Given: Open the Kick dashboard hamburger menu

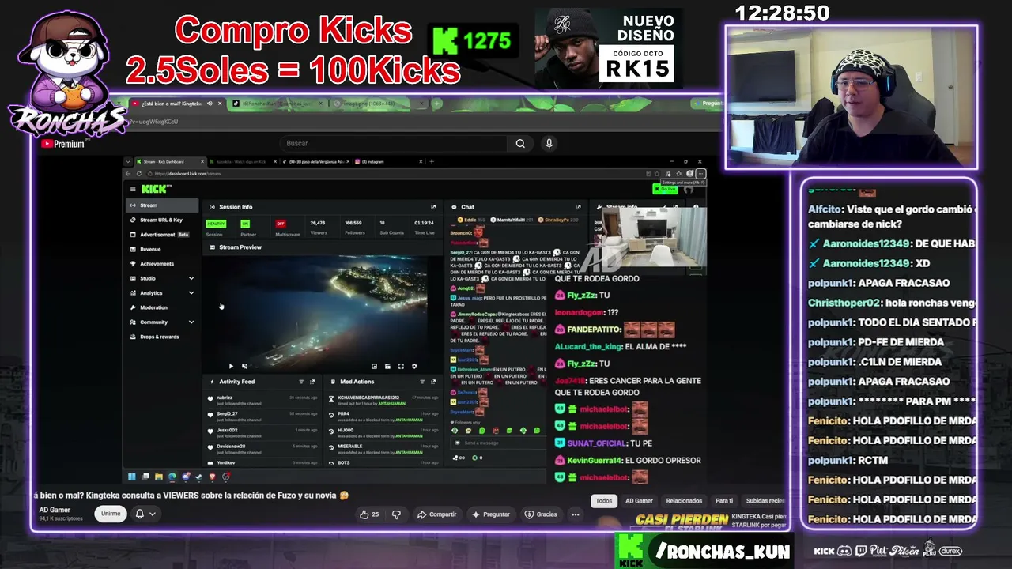Looking at the screenshot, I should (133, 189).
